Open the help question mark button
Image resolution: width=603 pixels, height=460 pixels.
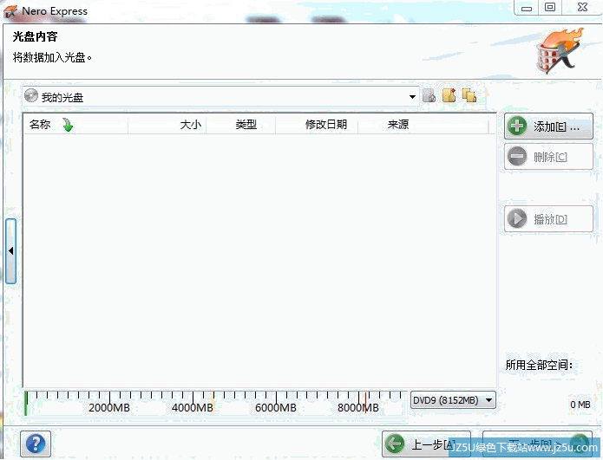pyautogui.click(x=36, y=444)
